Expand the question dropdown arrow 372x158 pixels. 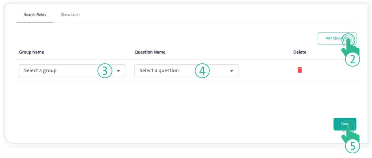[x=232, y=71]
